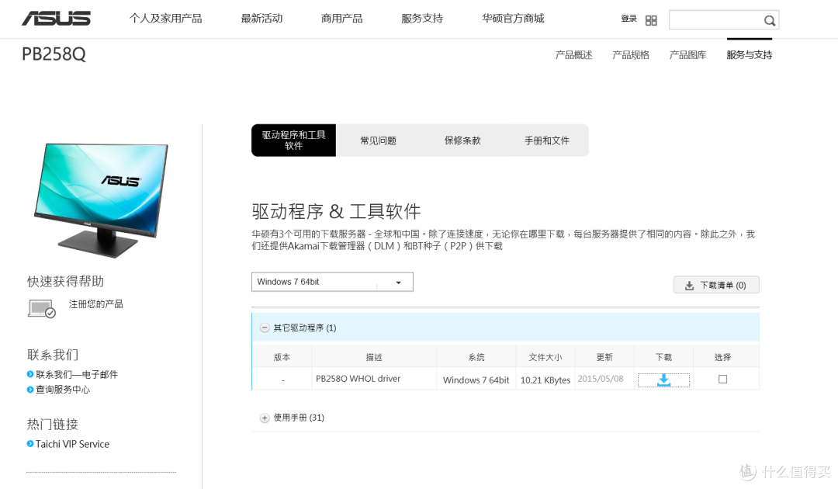The width and height of the screenshot is (838, 489).
Task: Go to the 产品规格 product tab
Action: (x=631, y=54)
